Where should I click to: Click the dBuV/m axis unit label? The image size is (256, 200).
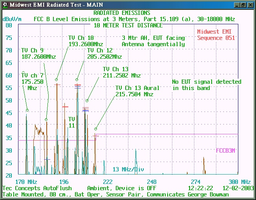12,19
